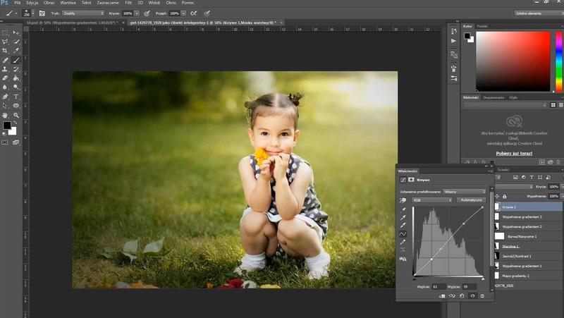Toggle adjustment visibility eye in Properties panel

tap(472, 296)
